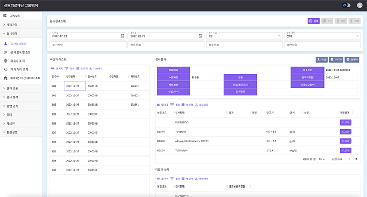367x197 pixels.
Task: Sort by 참고치 column header
Action: point(270,113)
